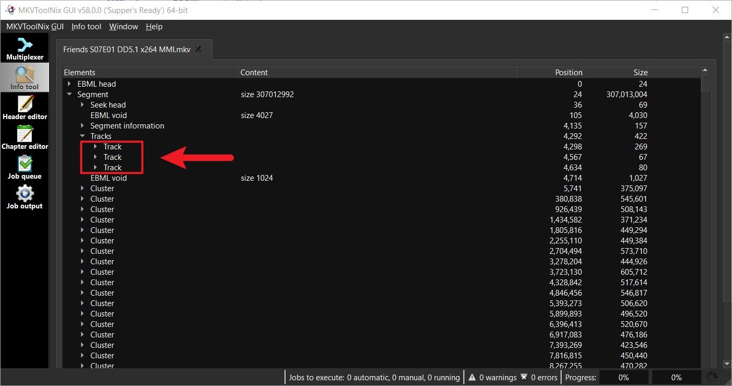Collapse the Segment tree node
Screen dimensions: 732x386
point(70,94)
